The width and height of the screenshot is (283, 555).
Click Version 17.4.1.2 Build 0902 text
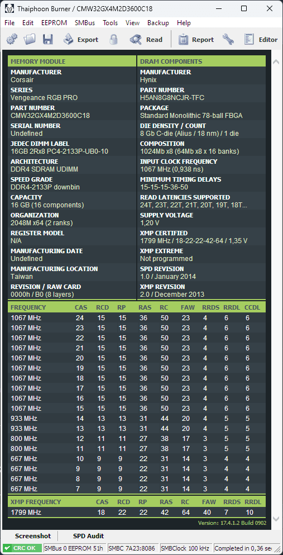[x=232, y=523]
